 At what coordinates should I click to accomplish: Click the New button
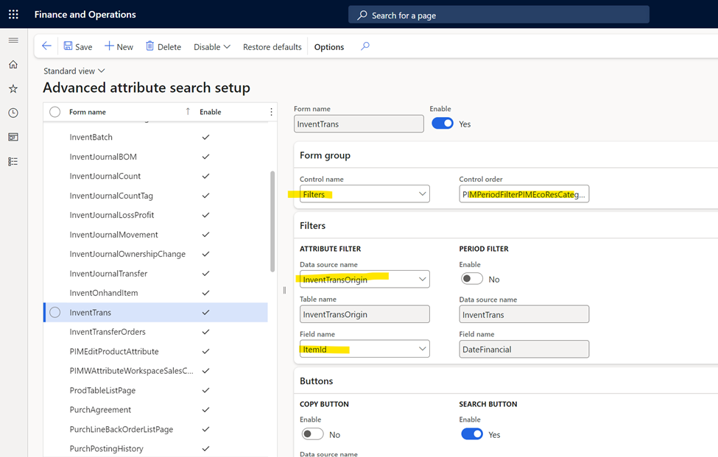(119, 46)
